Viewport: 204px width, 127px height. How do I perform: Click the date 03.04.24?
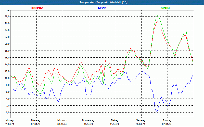[62, 124]
